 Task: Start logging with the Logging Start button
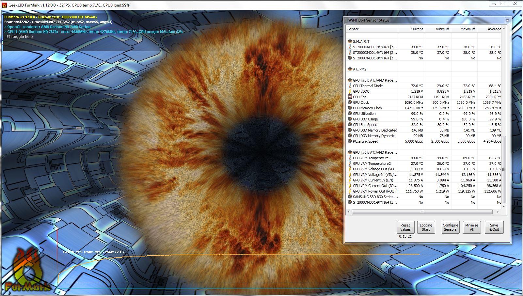coord(426,227)
